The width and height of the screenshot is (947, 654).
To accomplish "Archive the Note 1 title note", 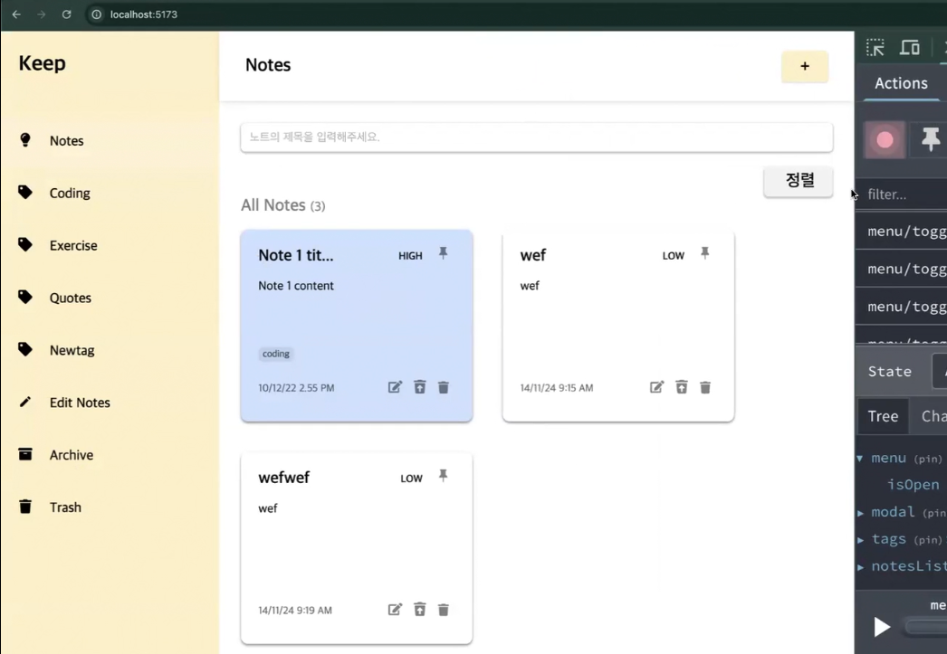I will [x=420, y=387].
